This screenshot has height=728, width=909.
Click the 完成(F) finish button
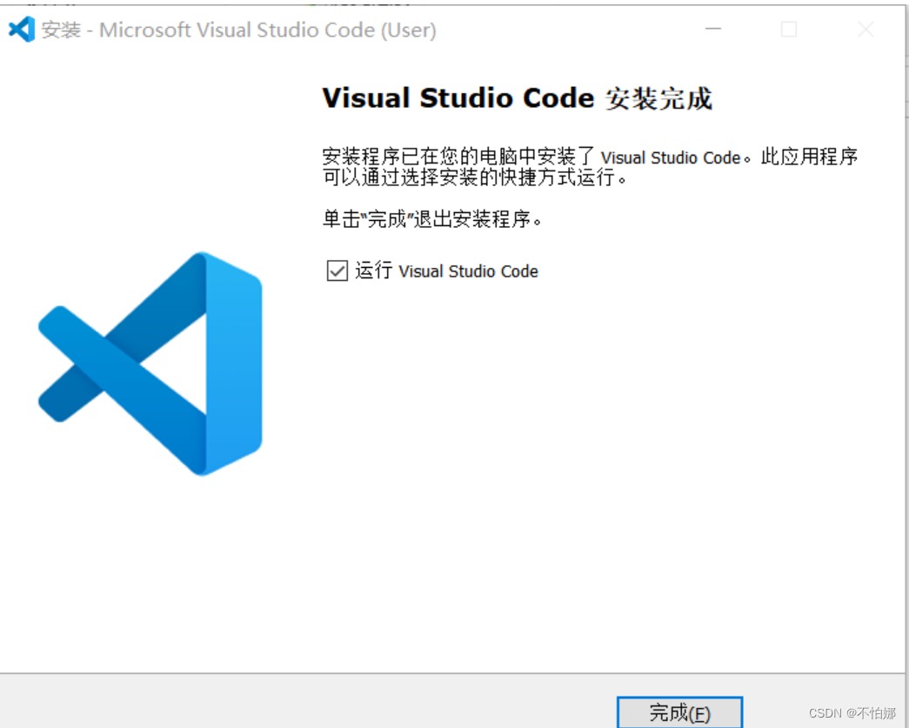coord(679,712)
